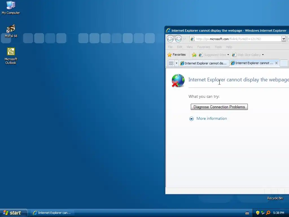Open the View menu
Viewport: 289px width, 217px height.
189,47
